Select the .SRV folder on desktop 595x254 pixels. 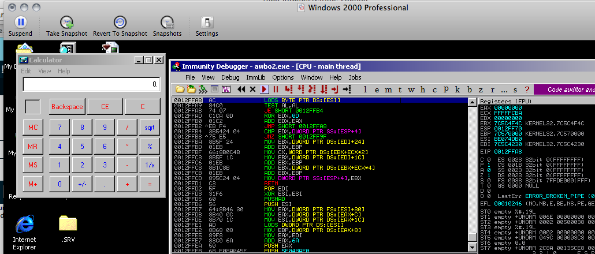tap(68, 229)
